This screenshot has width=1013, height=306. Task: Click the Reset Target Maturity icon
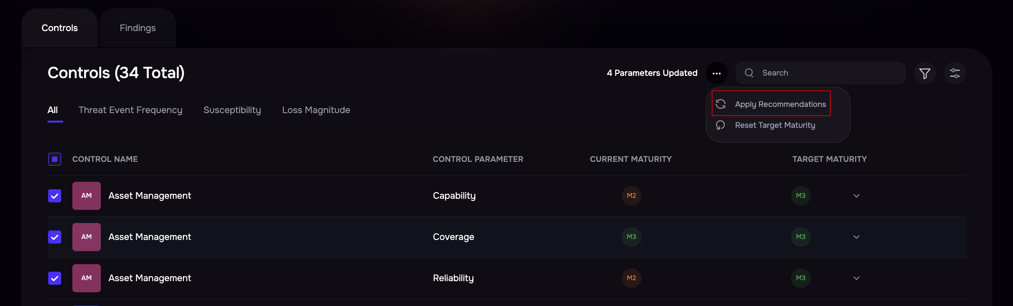click(720, 125)
